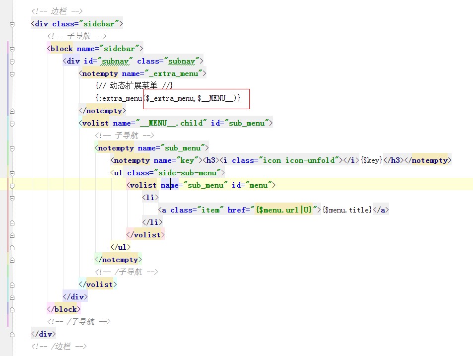
Task: Click the fold-end marker beside closing </block>
Action: (11, 309)
